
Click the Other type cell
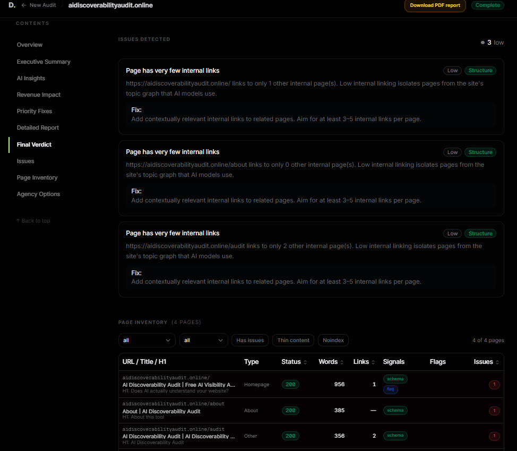(x=250, y=436)
